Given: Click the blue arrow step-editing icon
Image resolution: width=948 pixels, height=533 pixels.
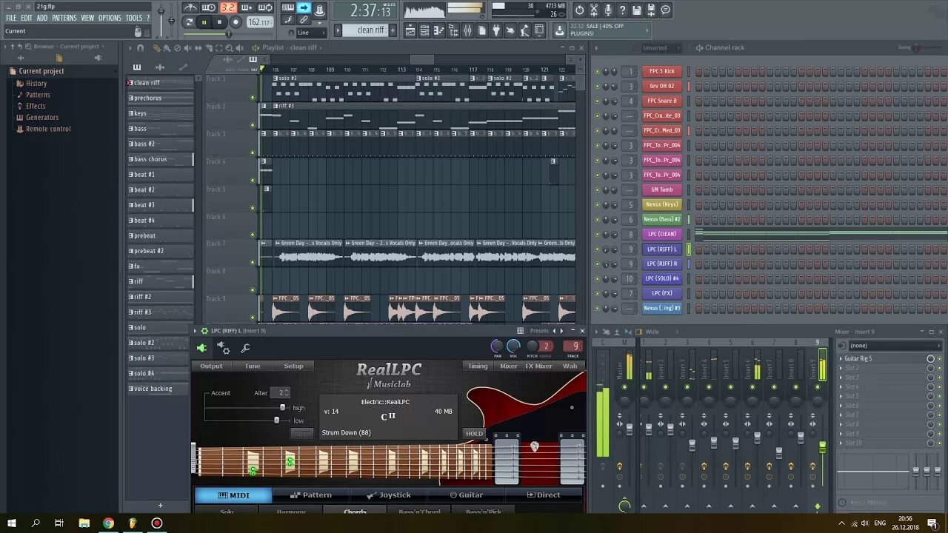Looking at the screenshot, I should click(x=303, y=8).
